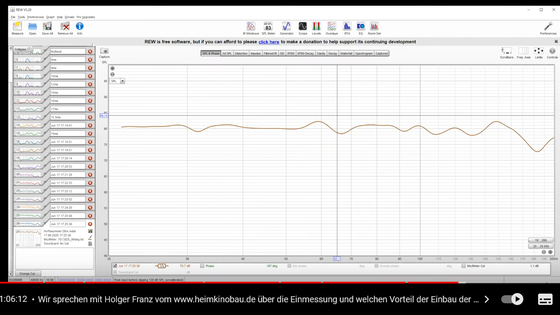This screenshot has width=560, height=315.
Task: Seek on the red video progress bar
Action: [229, 283]
